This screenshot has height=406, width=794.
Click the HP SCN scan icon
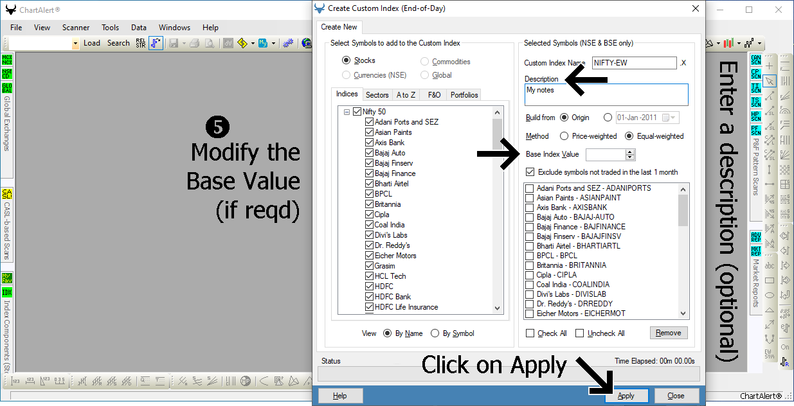tap(756, 116)
